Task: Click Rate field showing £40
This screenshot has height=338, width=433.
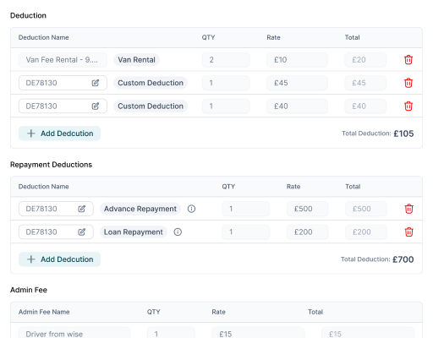Action: click(x=297, y=106)
